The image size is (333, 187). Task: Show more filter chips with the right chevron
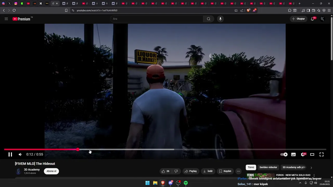[311, 168]
